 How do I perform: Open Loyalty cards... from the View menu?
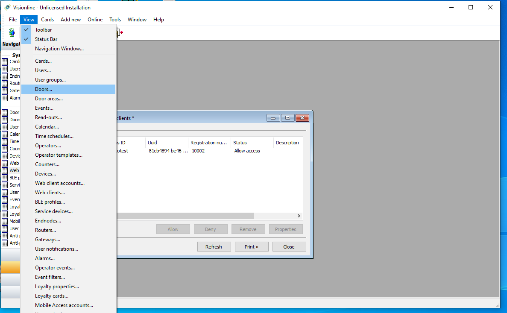tap(52, 296)
